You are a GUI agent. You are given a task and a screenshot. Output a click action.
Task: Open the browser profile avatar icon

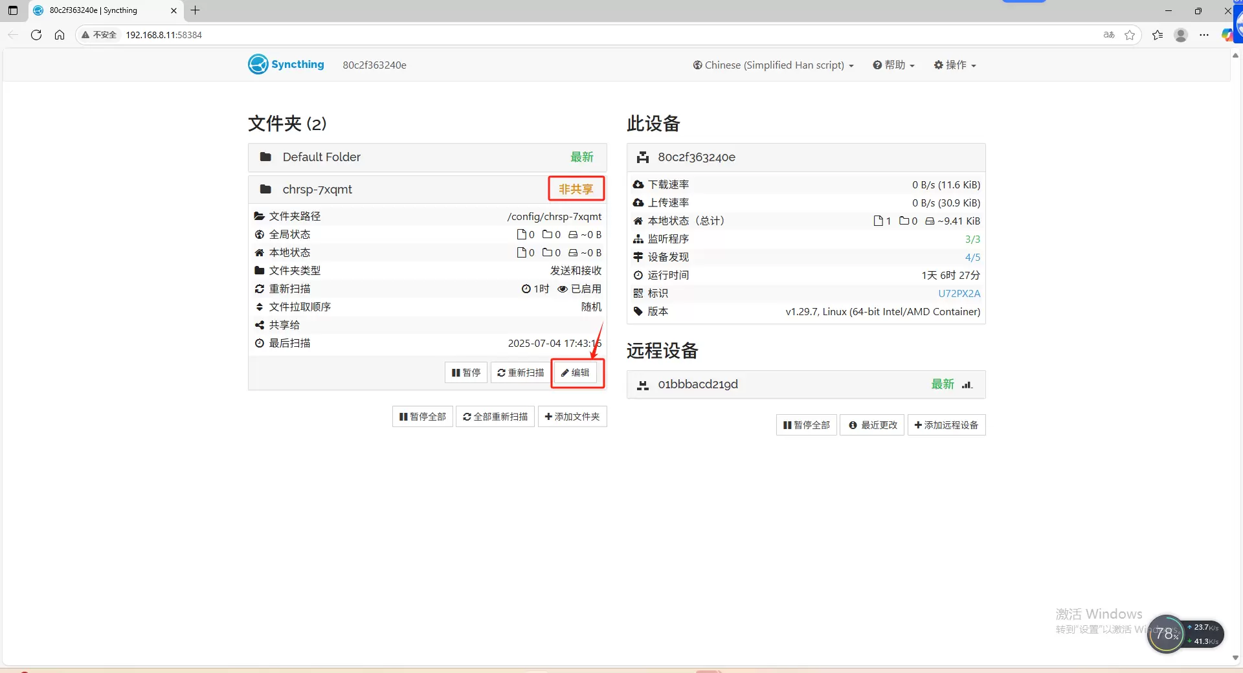point(1180,35)
